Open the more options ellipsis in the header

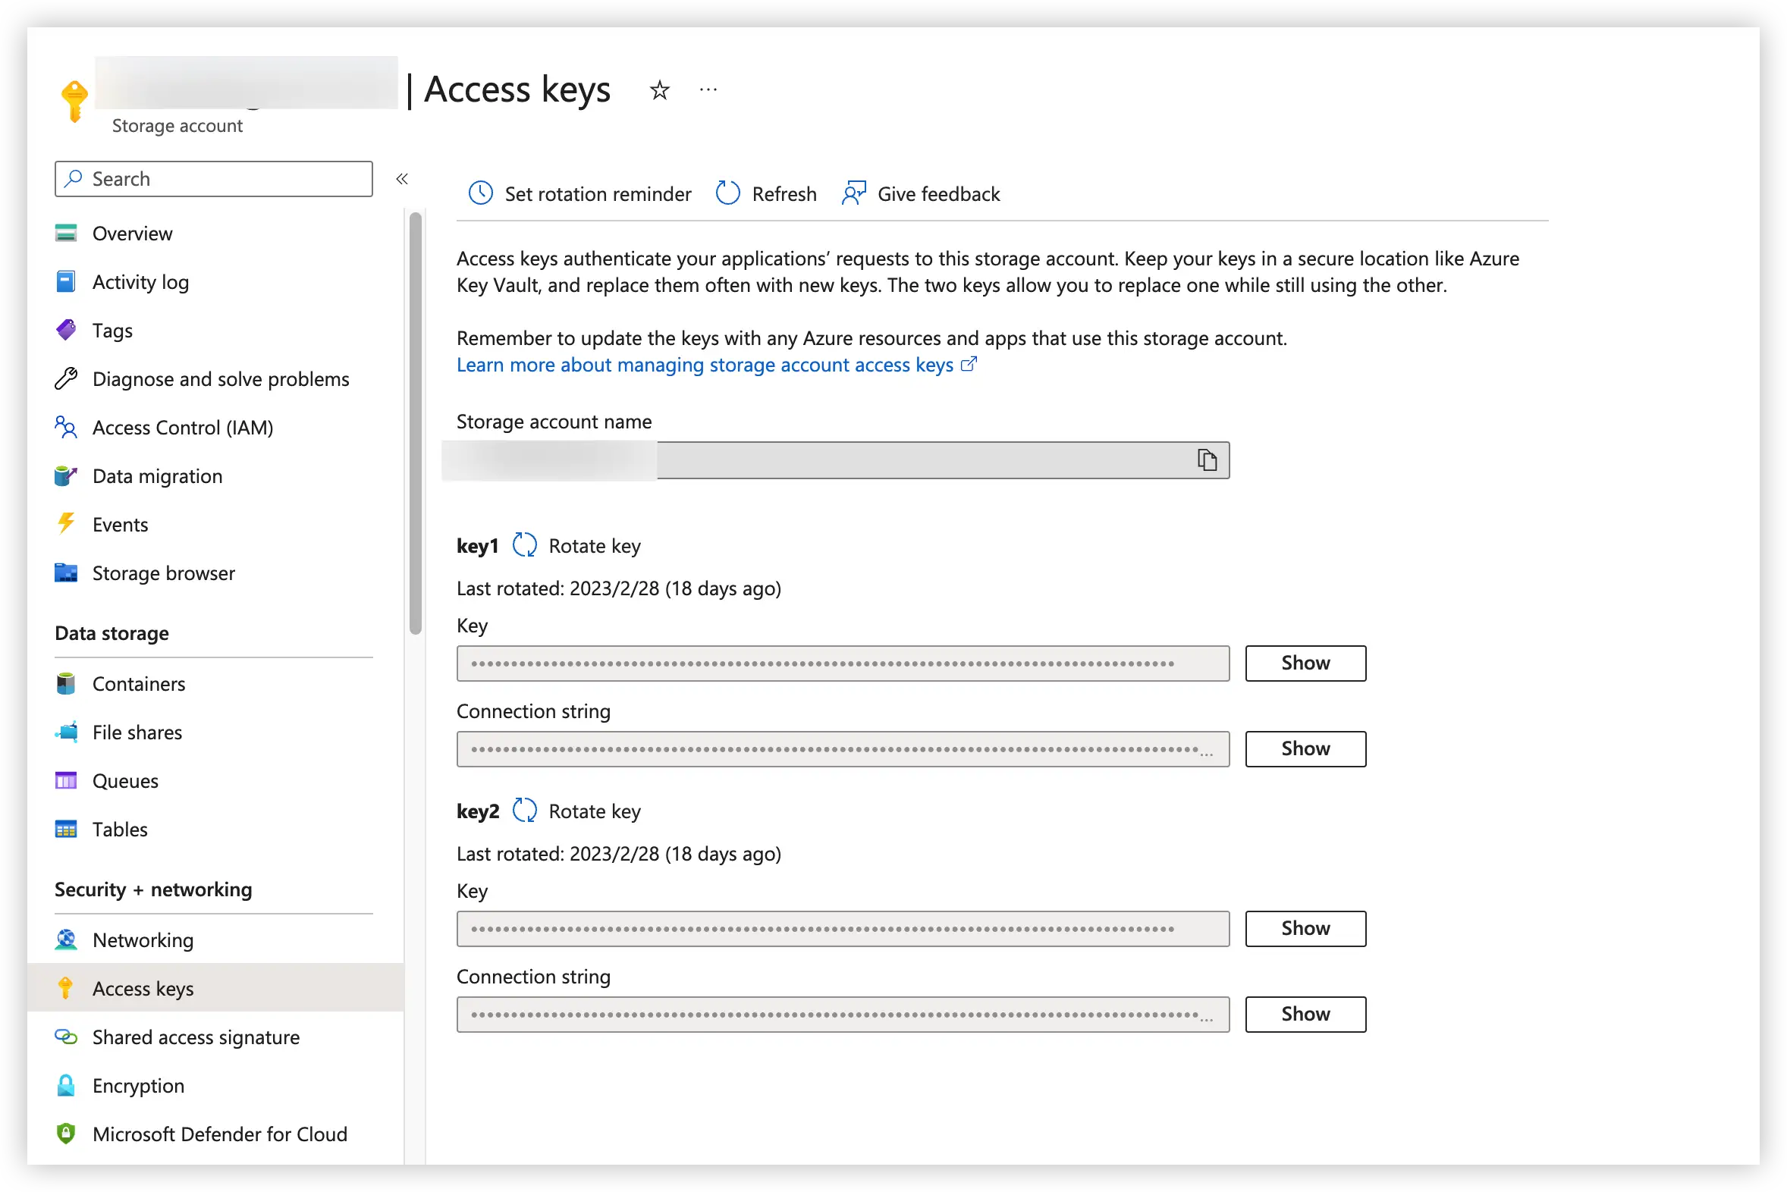pos(708,90)
